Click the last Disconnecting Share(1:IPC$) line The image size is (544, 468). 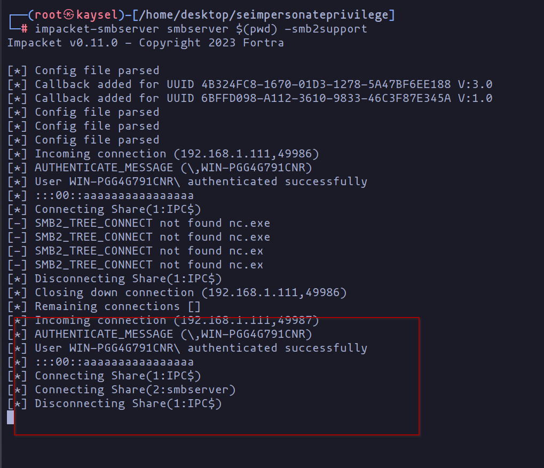point(128,403)
